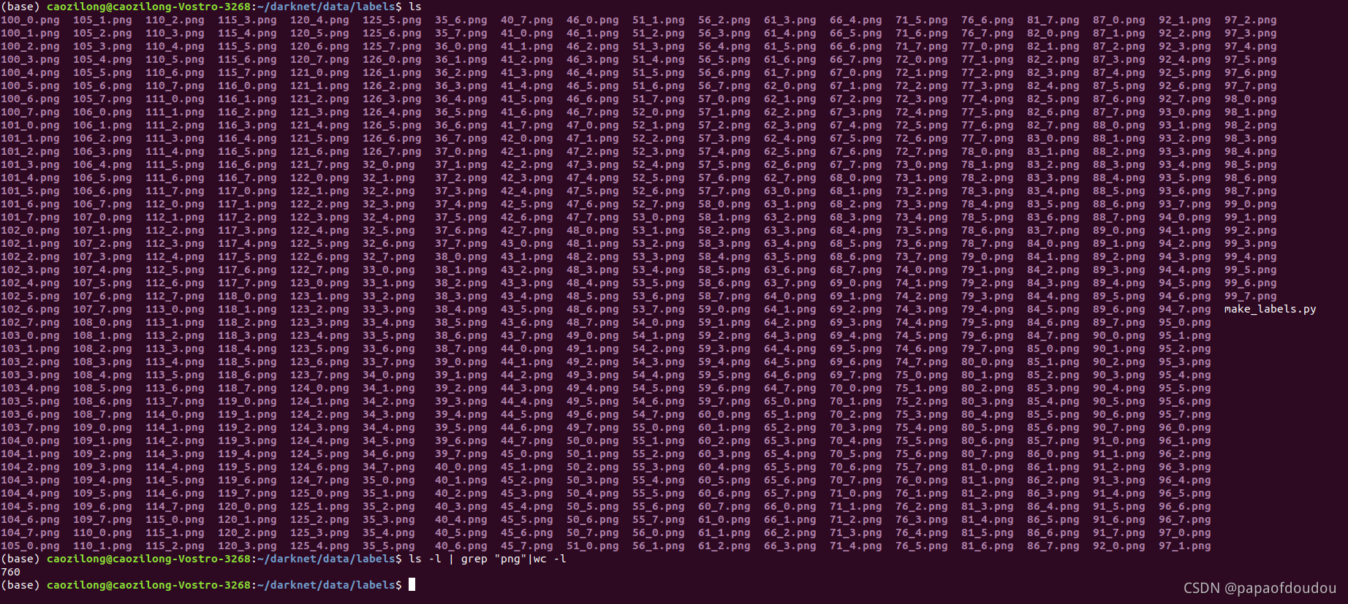This screenshot has width=1348, height=604.
Task: Click on 92_0.png
Action: pos(1119,546)
